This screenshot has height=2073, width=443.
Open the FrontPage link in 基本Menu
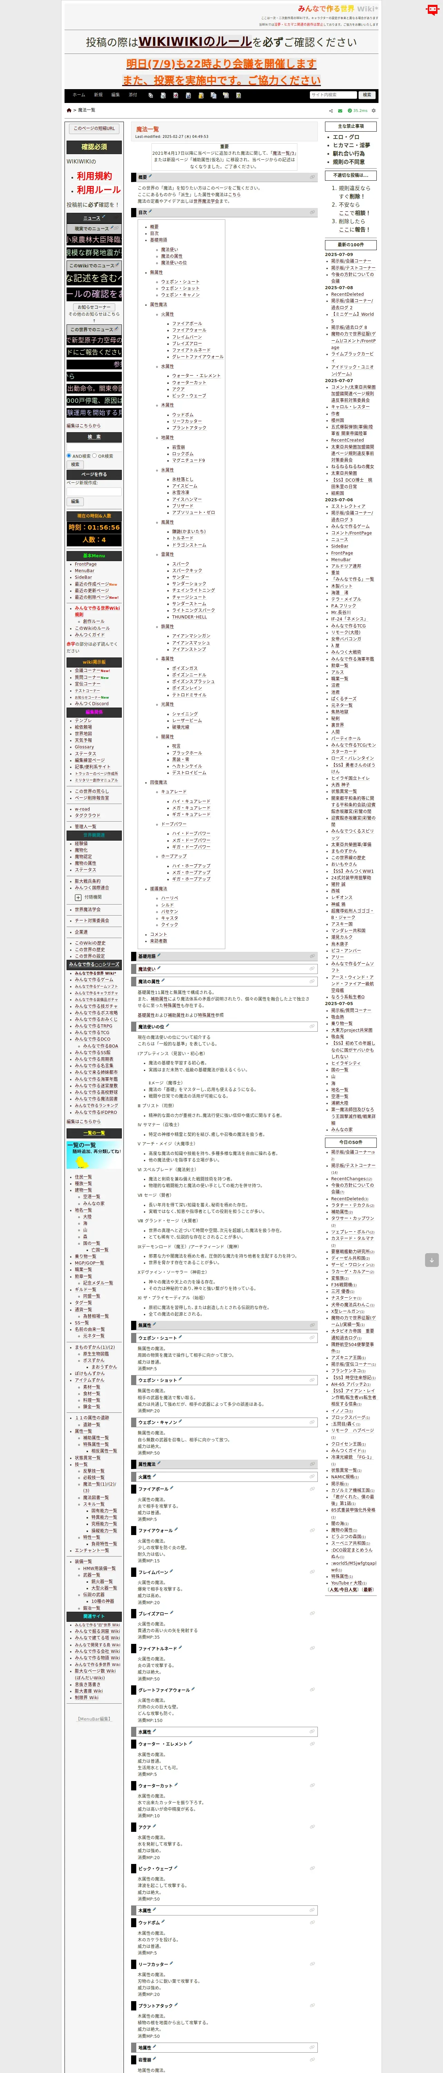point(85,564)
